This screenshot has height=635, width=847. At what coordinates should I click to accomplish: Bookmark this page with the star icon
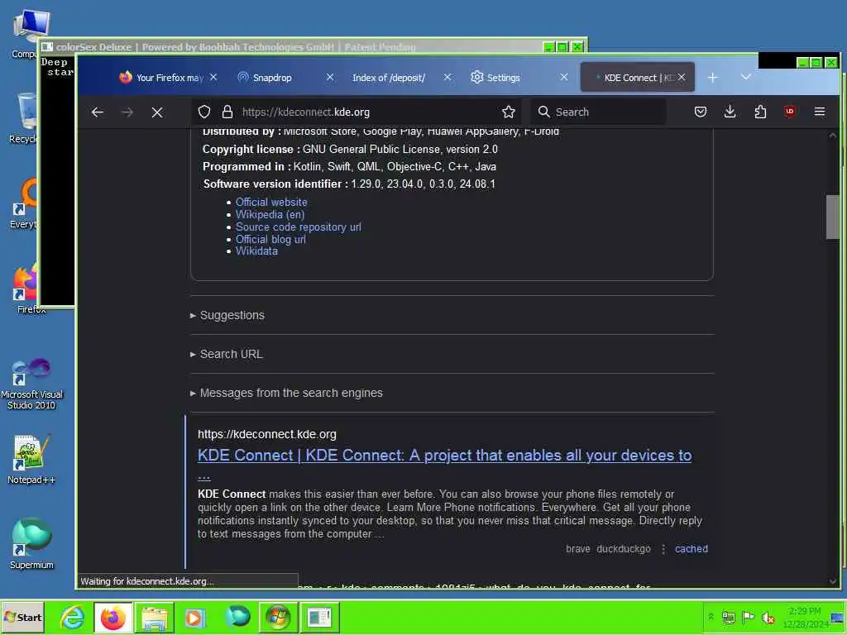(x=509, y=112)
